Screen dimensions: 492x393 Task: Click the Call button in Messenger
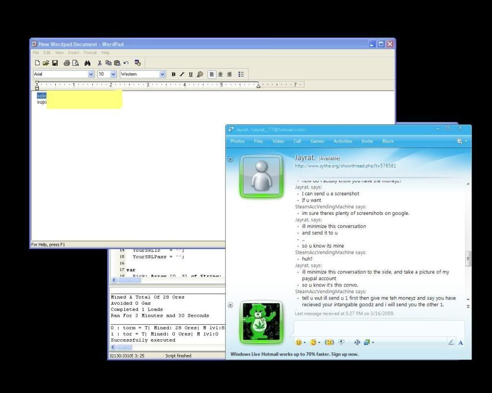297,142
